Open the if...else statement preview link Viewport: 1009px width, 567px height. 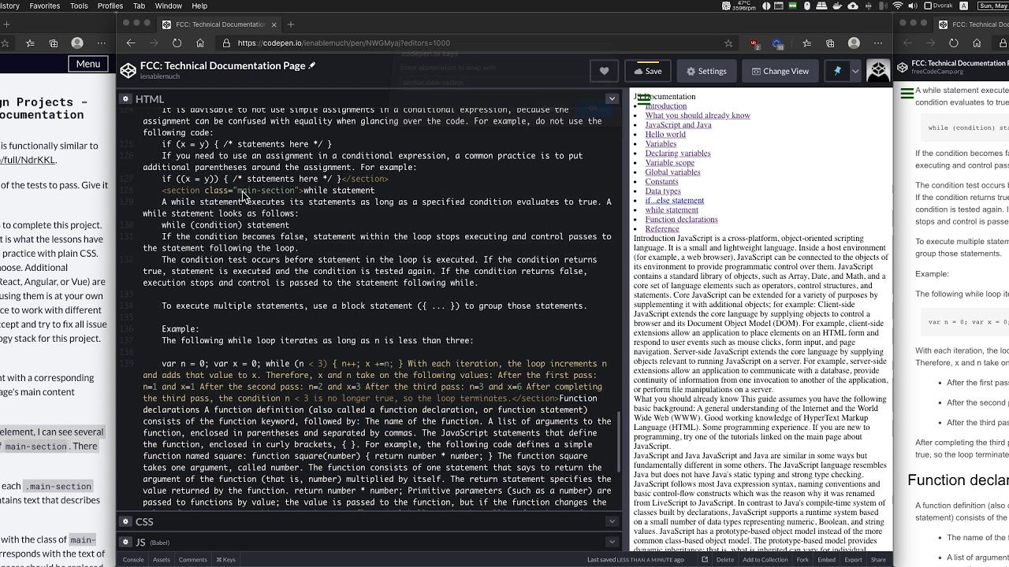675,201
